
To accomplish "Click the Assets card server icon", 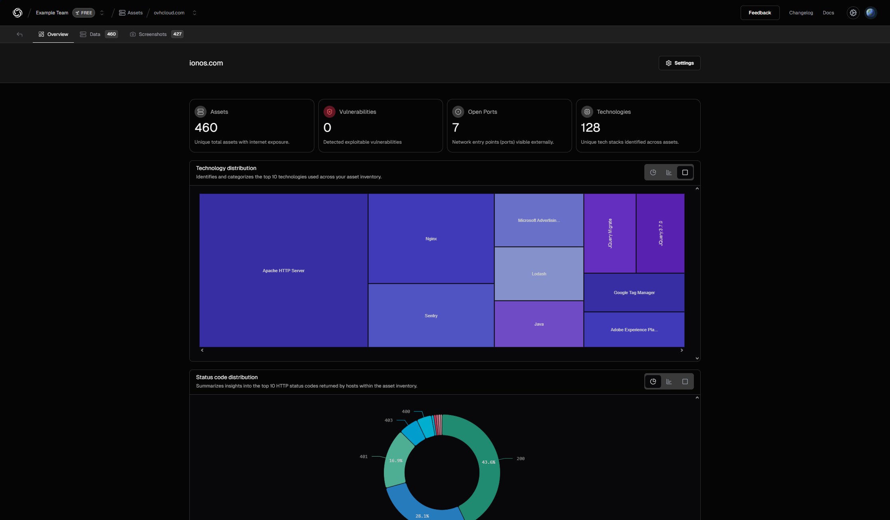I will pyautogui.click(x=201, y=112).
